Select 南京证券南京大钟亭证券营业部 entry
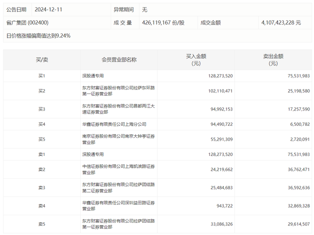Viewport: 314px width, 235px height. [x=118, y=139]
